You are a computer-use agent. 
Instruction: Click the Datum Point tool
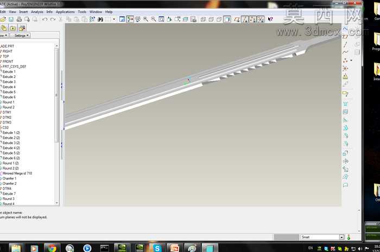click(x=345, y=61)
